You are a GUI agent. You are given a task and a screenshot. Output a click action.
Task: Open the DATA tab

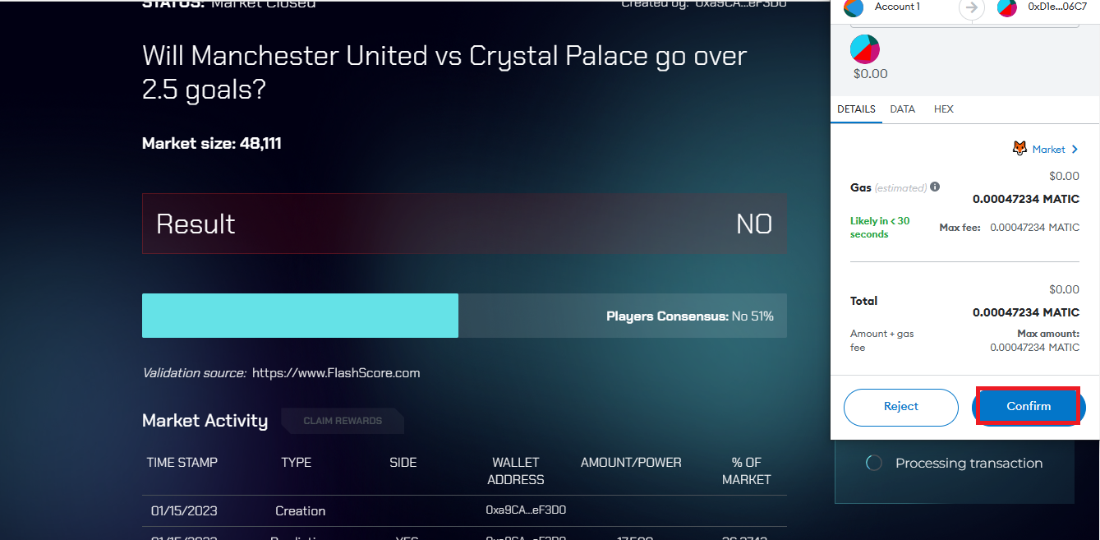(903, 109)
